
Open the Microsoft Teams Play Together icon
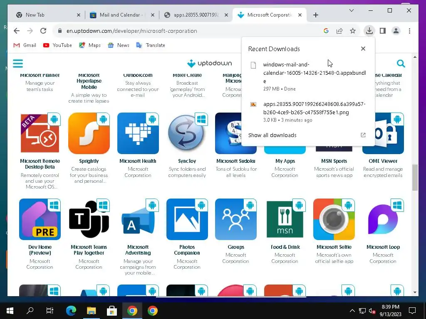tap(89, 219)
